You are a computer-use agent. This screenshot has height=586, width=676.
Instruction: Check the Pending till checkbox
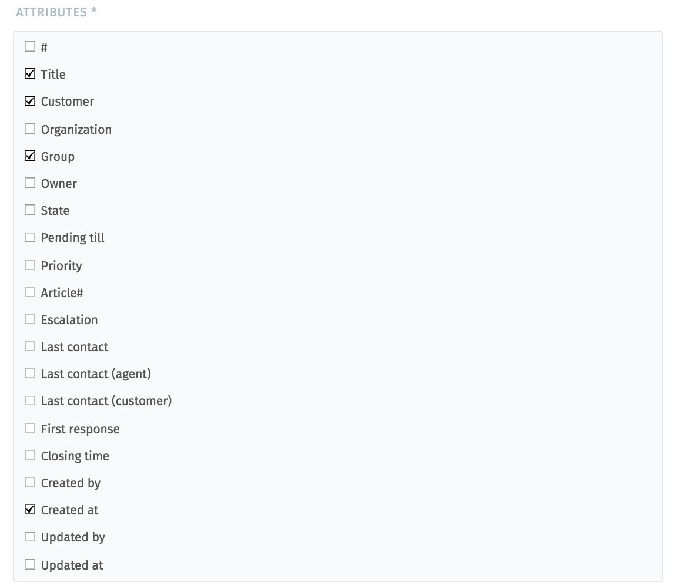[x=30, y=237]
